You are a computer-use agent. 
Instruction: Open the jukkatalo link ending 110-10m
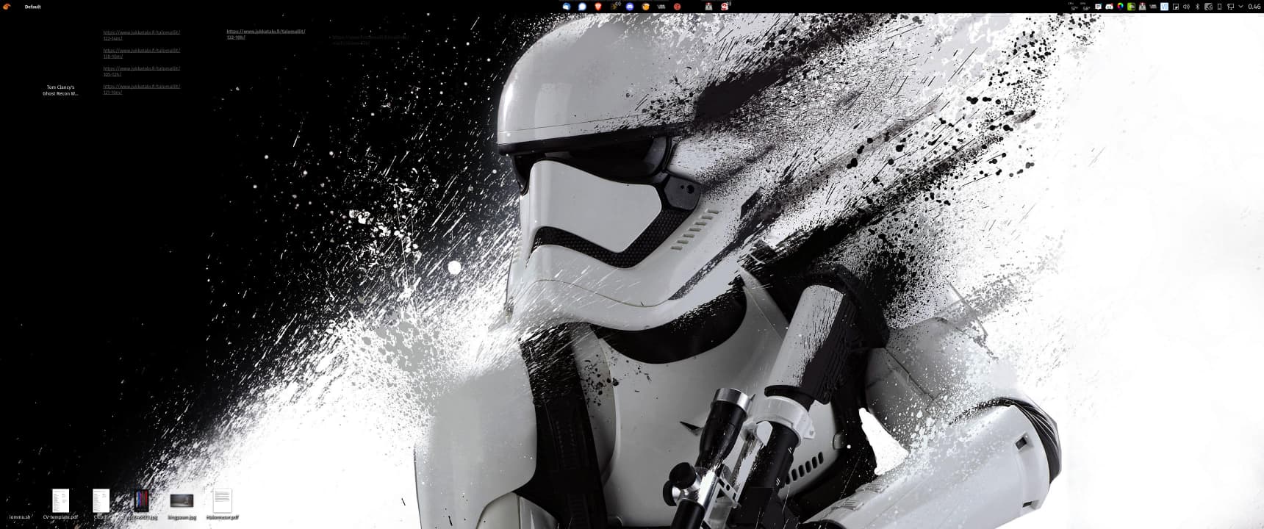(141, 53)
